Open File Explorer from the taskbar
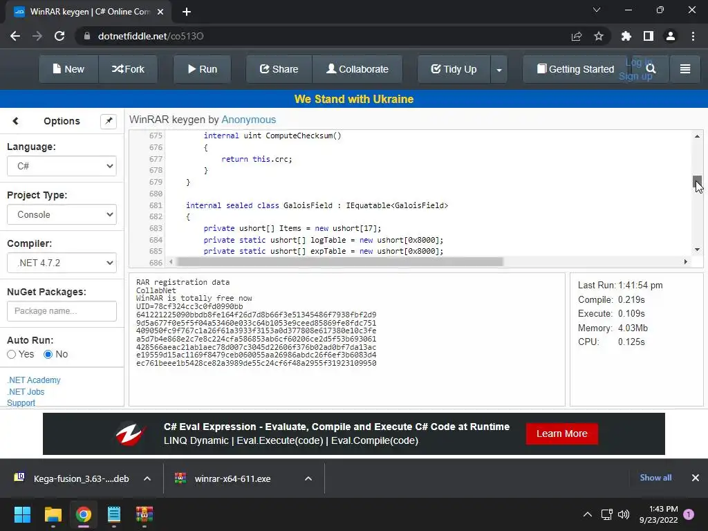This screenshot has width=708, height=531. (53, 514)
